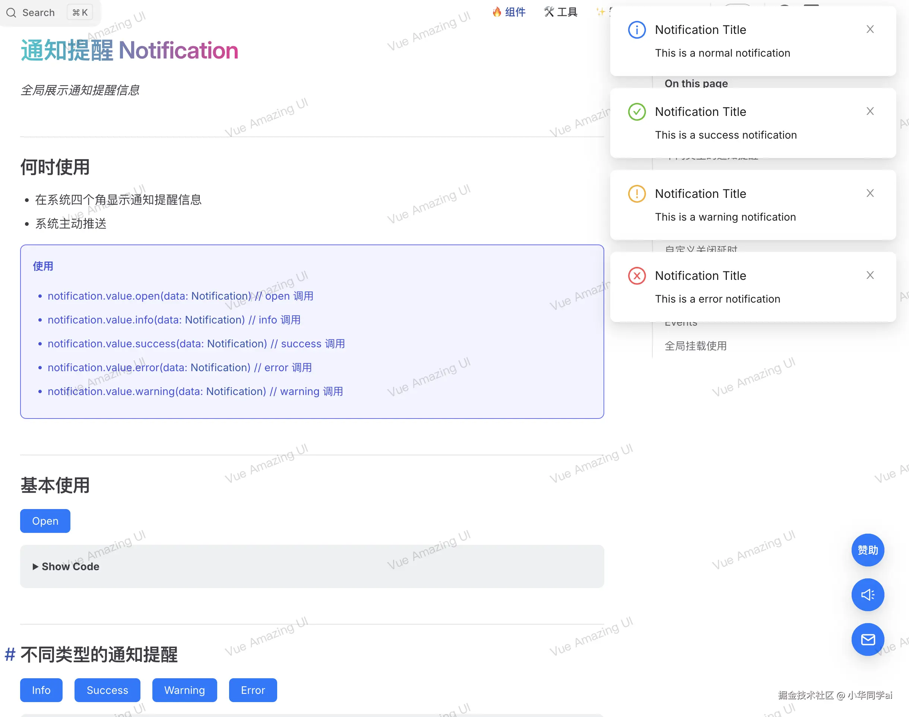
Task: Jump to 全局挂载使用 outline link
Action: point(696,346)
